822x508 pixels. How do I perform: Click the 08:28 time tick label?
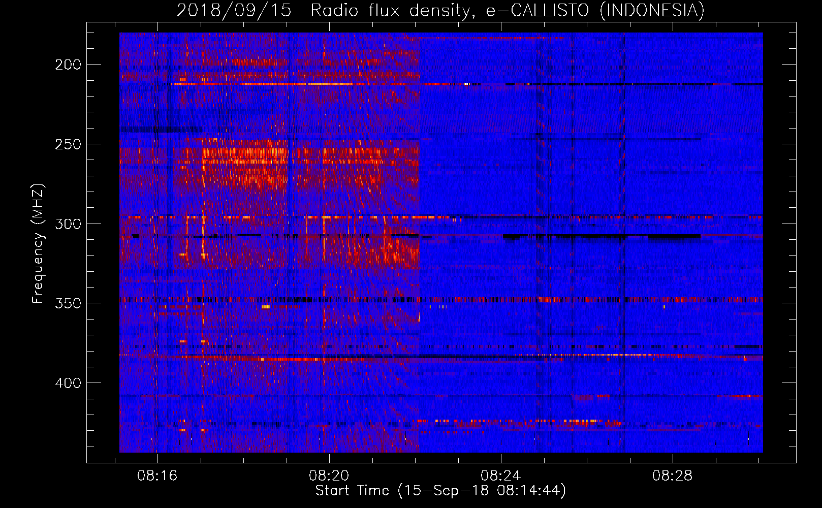click(672, 476)
